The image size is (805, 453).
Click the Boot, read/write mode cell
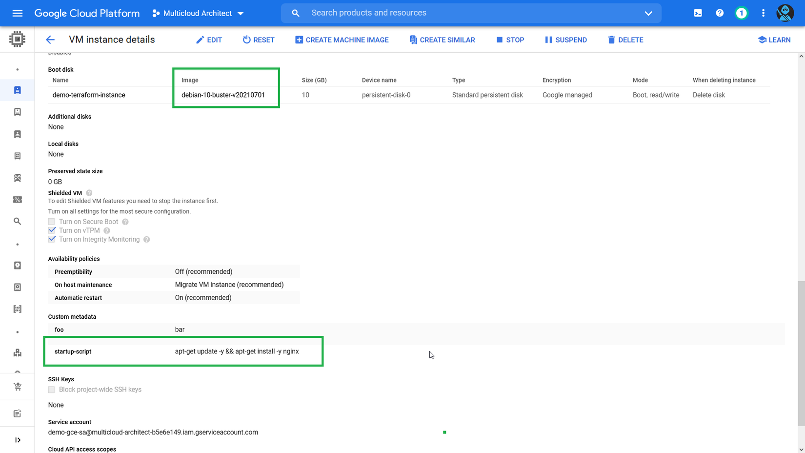pyautogui.click(x=656, y=95)
